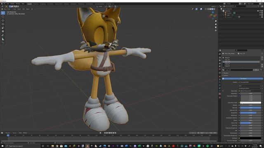Open the Modifier properties wrench tab
This screenshot has height=148, width=264.
click(x=220, y=79)
